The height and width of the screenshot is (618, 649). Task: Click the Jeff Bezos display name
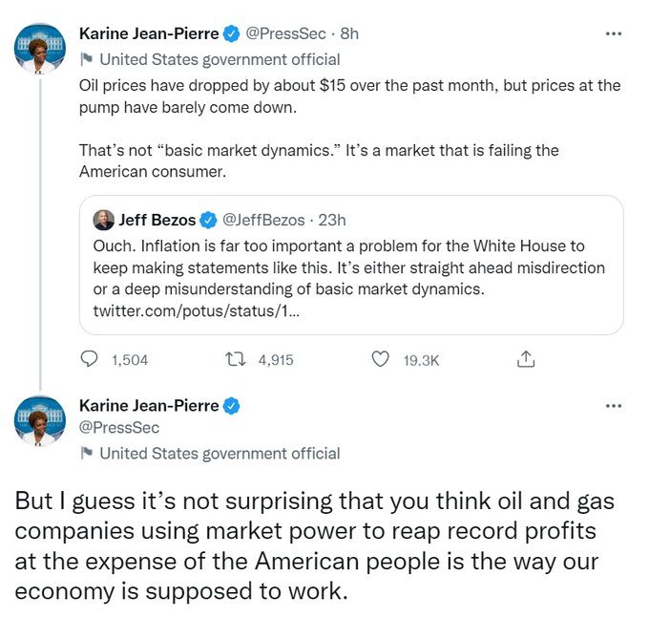[157, 220]
